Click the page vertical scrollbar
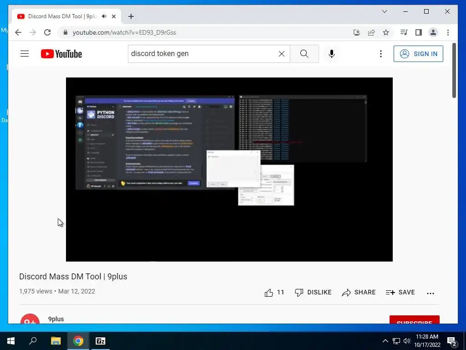 [454, 70]
